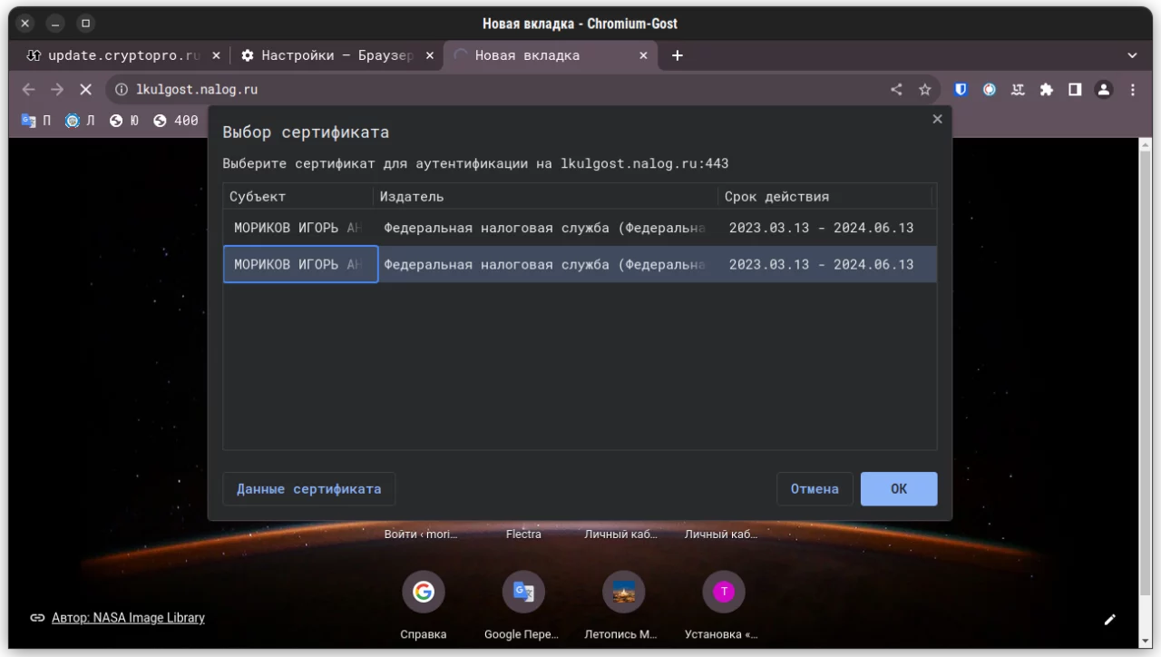Switch to the Настройки tab
This screenshot has height=657, width=1161.
(x=336, y=55)
